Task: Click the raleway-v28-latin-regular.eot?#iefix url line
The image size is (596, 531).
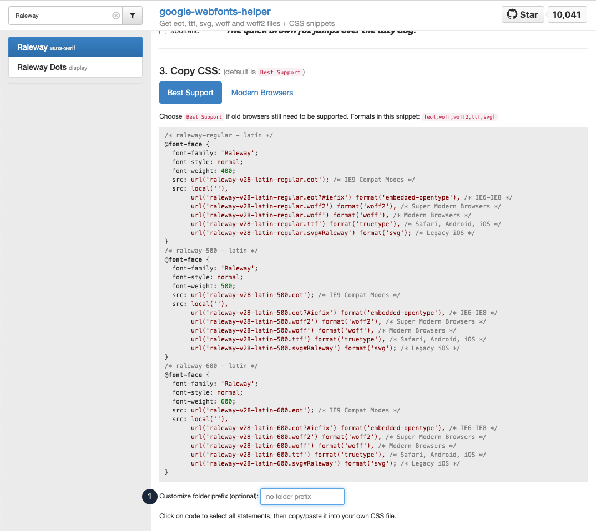Action: (x=352, y=197)
